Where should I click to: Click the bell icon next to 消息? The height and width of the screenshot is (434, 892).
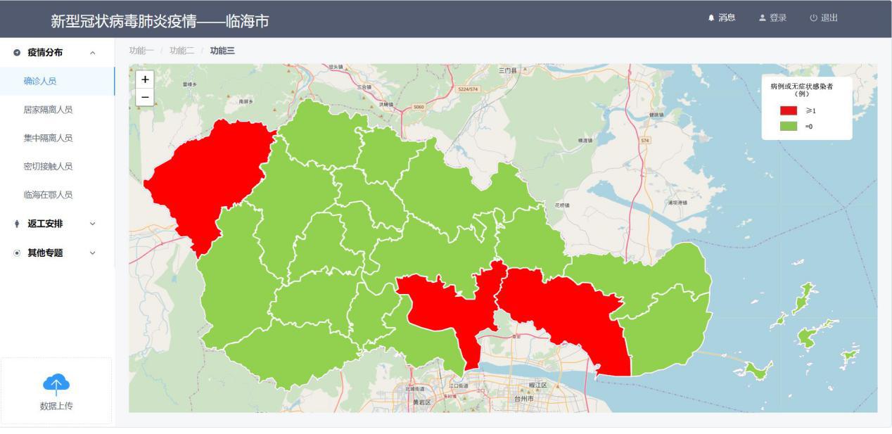pyautogui.click(x=711, y=18)
